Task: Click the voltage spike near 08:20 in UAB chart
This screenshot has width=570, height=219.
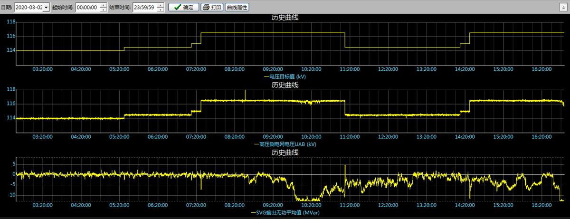Action: pyautogui.click(x=245, y=94)
